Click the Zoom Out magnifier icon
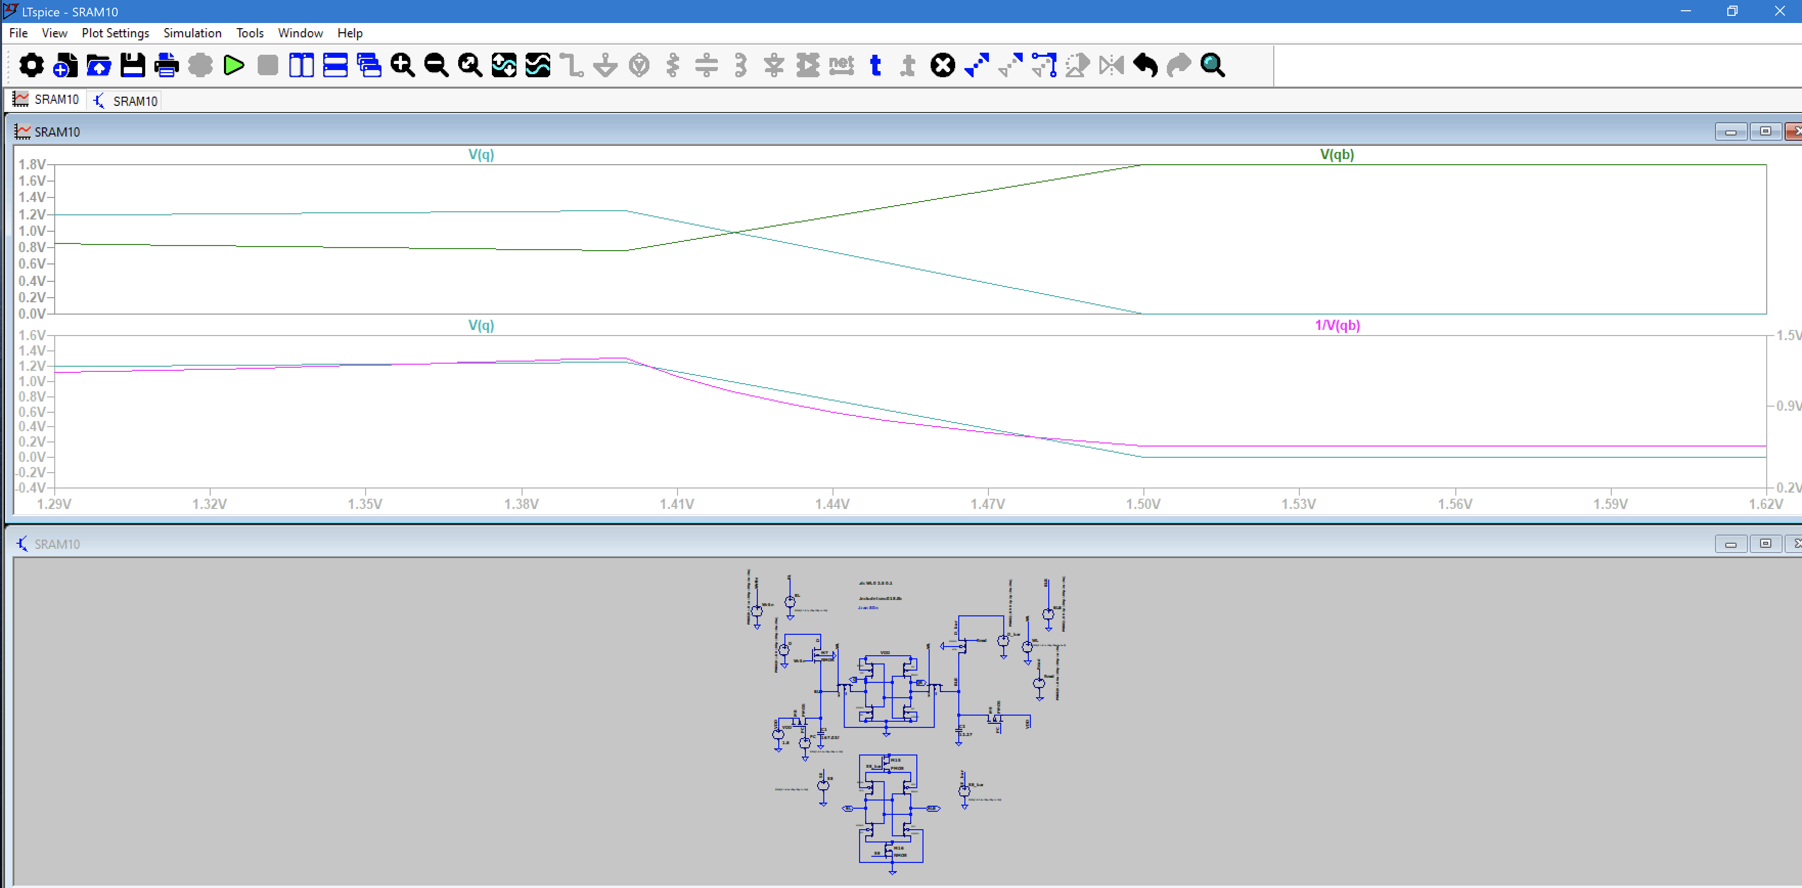This screenshot has height=888, width=1802. tap(436, 65)
